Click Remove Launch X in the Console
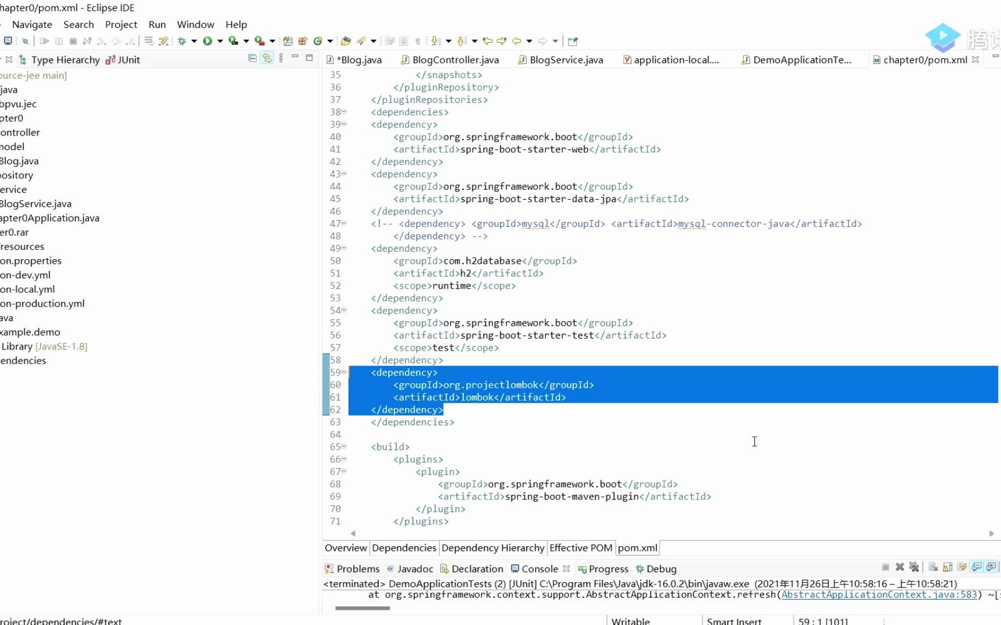This screenshot has width=1001, height=625. pyautogui.click(x=900, y=567)
